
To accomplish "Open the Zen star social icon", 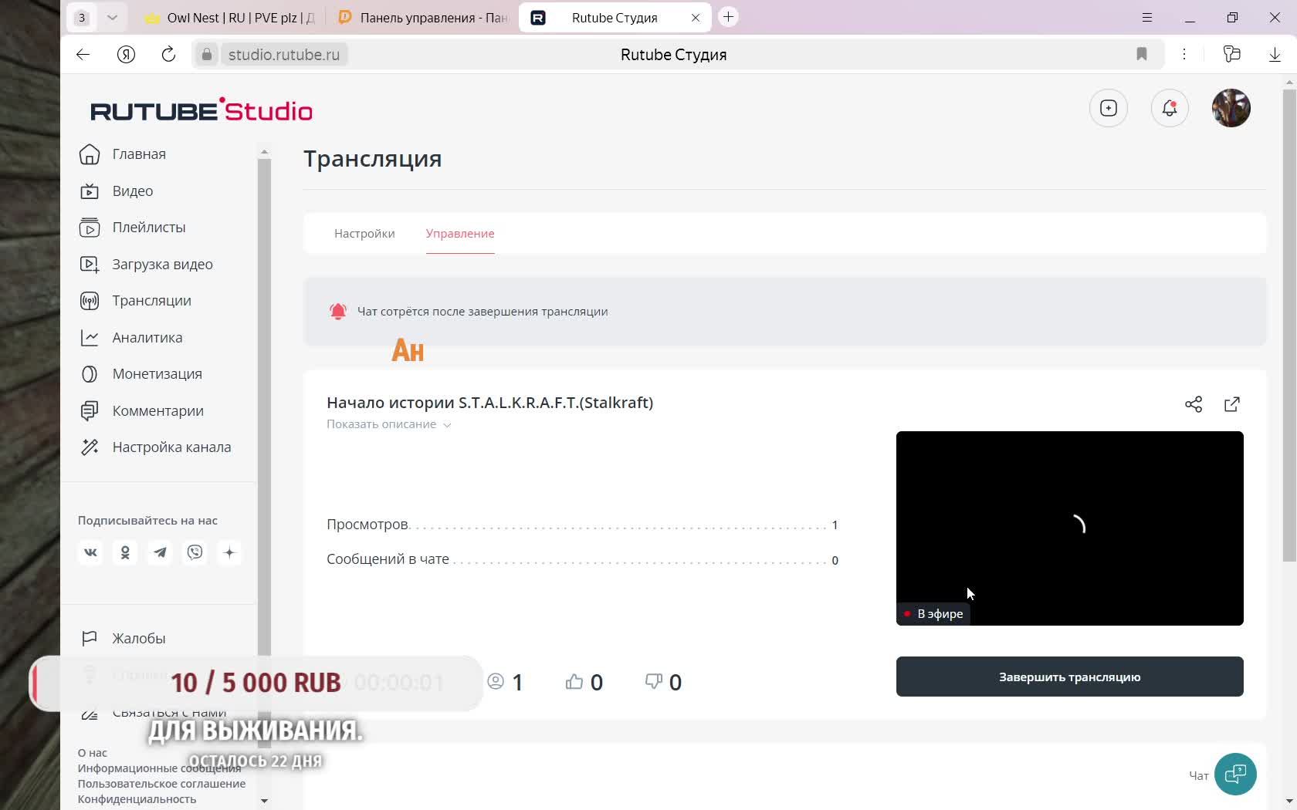I will click(x=229, y=552).
